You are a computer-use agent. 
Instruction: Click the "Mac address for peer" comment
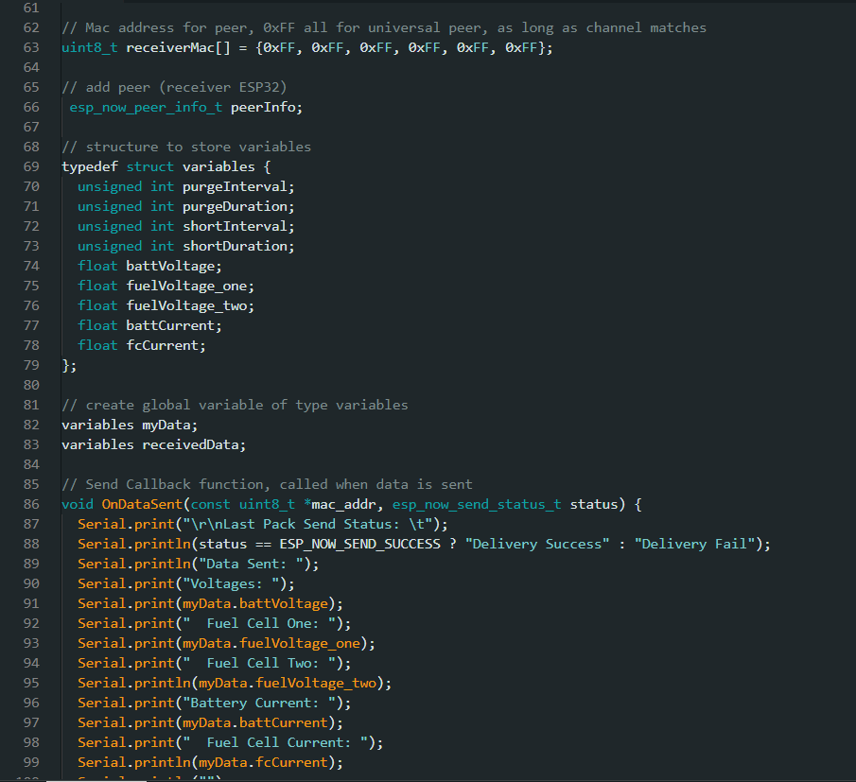(x=384, y=27)
